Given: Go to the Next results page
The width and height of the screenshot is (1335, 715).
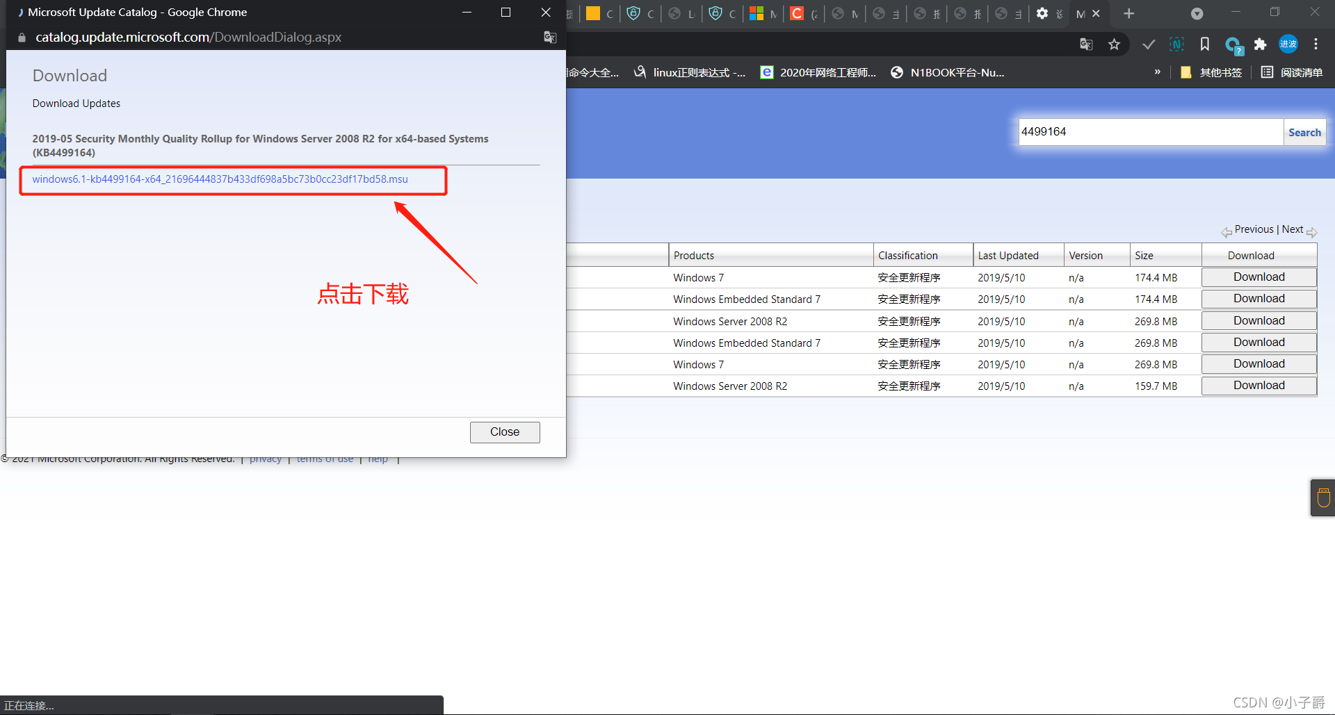Looking at the screenshot, I should click(x=1293, y=229).
